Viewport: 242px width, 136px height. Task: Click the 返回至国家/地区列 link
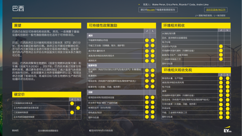216,10
